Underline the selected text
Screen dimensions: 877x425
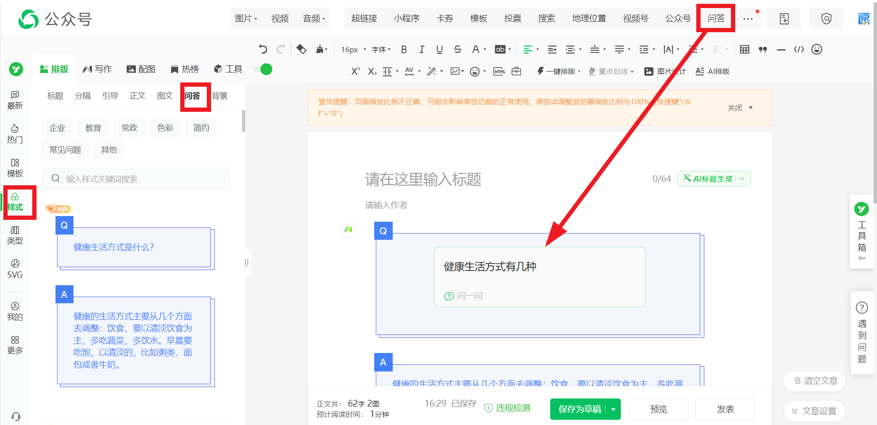pyautogui.click(x=439, y=49)
